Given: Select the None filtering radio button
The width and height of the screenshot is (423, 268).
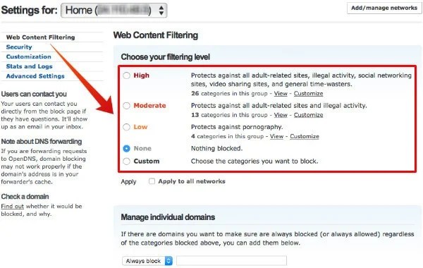Looking at the screenshot, I should (126, 148).
